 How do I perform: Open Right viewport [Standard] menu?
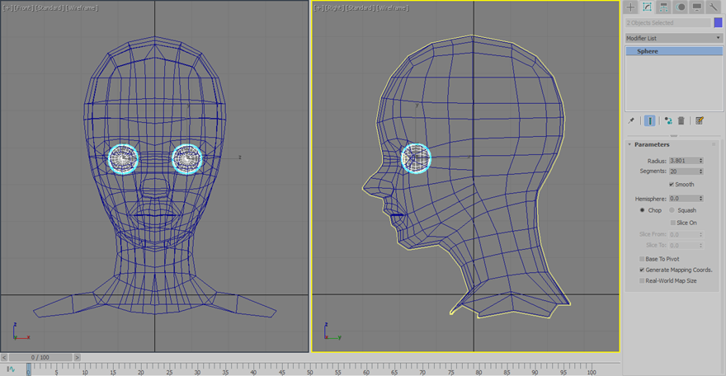click(361, 8)
